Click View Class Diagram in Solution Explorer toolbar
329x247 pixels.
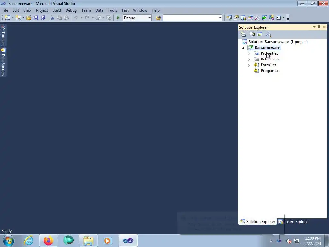[x=269, y=34]
